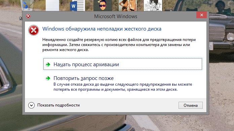Click the "Отмена" button
Image resolution: width=234 pixels, height=131 pixels.
pyautogui.click(x=190, y=105)
